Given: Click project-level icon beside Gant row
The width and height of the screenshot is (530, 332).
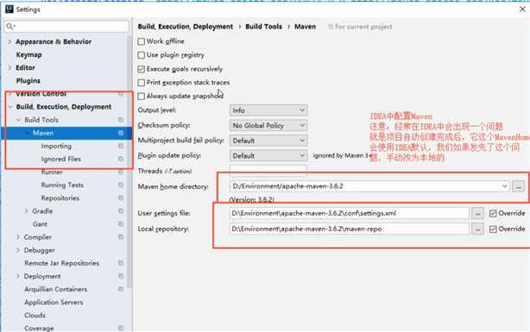Looking at the screenshot, I should point(121,224).
